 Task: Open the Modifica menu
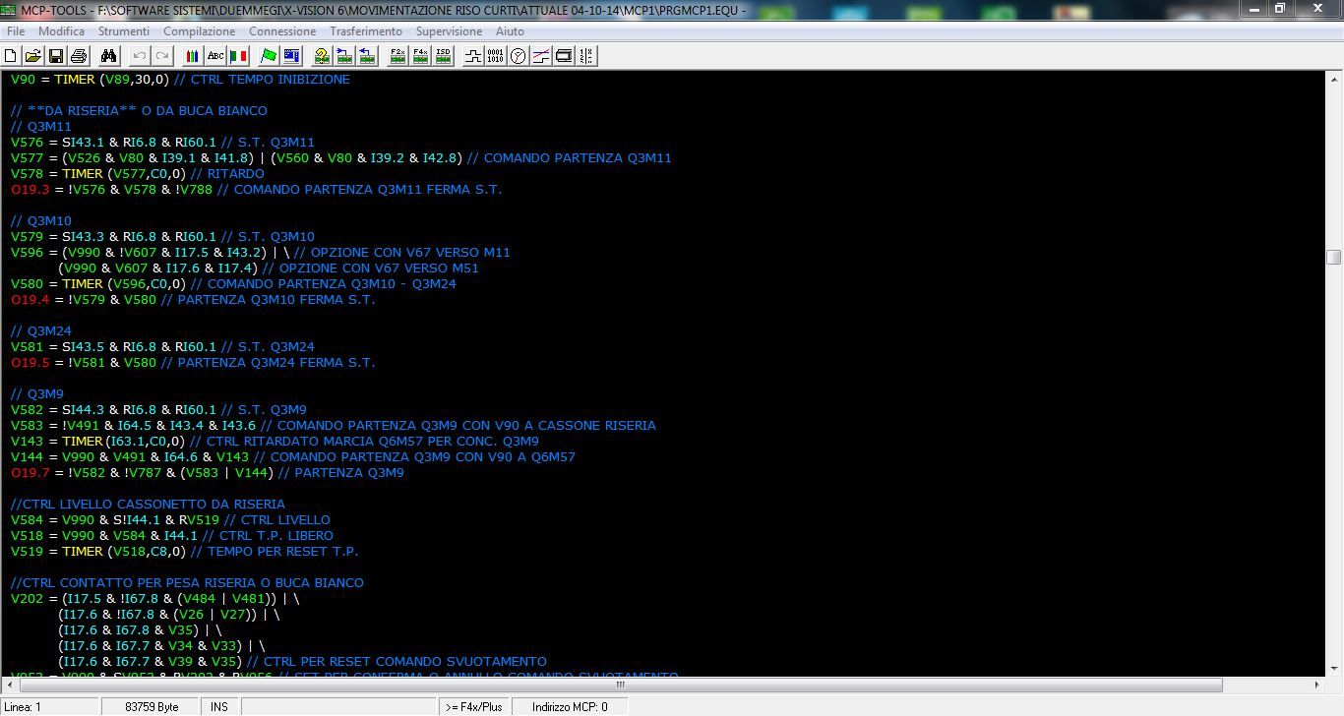point(62,31)
